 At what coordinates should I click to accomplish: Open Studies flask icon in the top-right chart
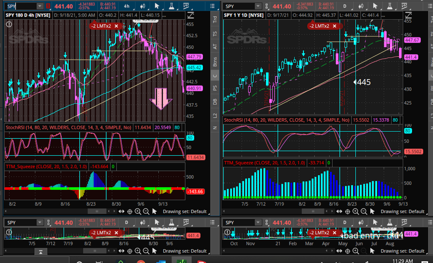(x=390, y=6)
